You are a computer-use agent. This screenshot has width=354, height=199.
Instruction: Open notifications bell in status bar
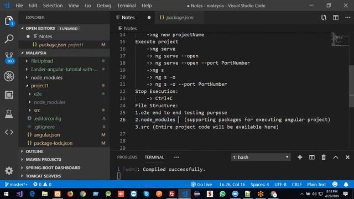(x=346, y=185)
